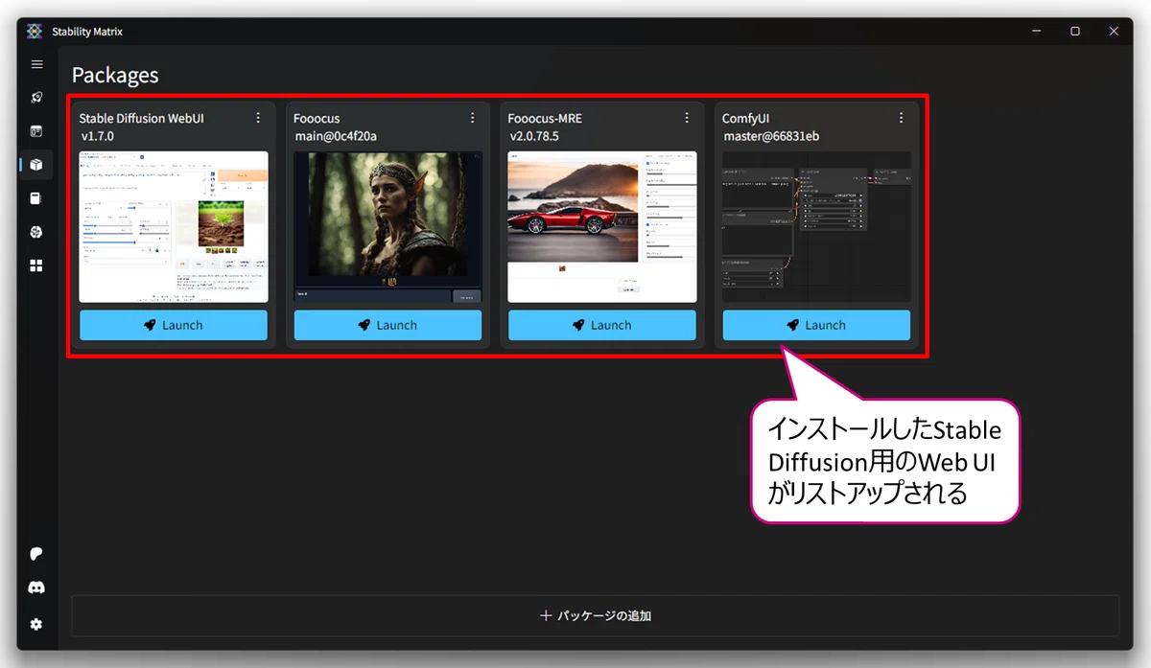Click the Discord icon in sidebar
The image size is (1151, 668).
coord(36,587)
